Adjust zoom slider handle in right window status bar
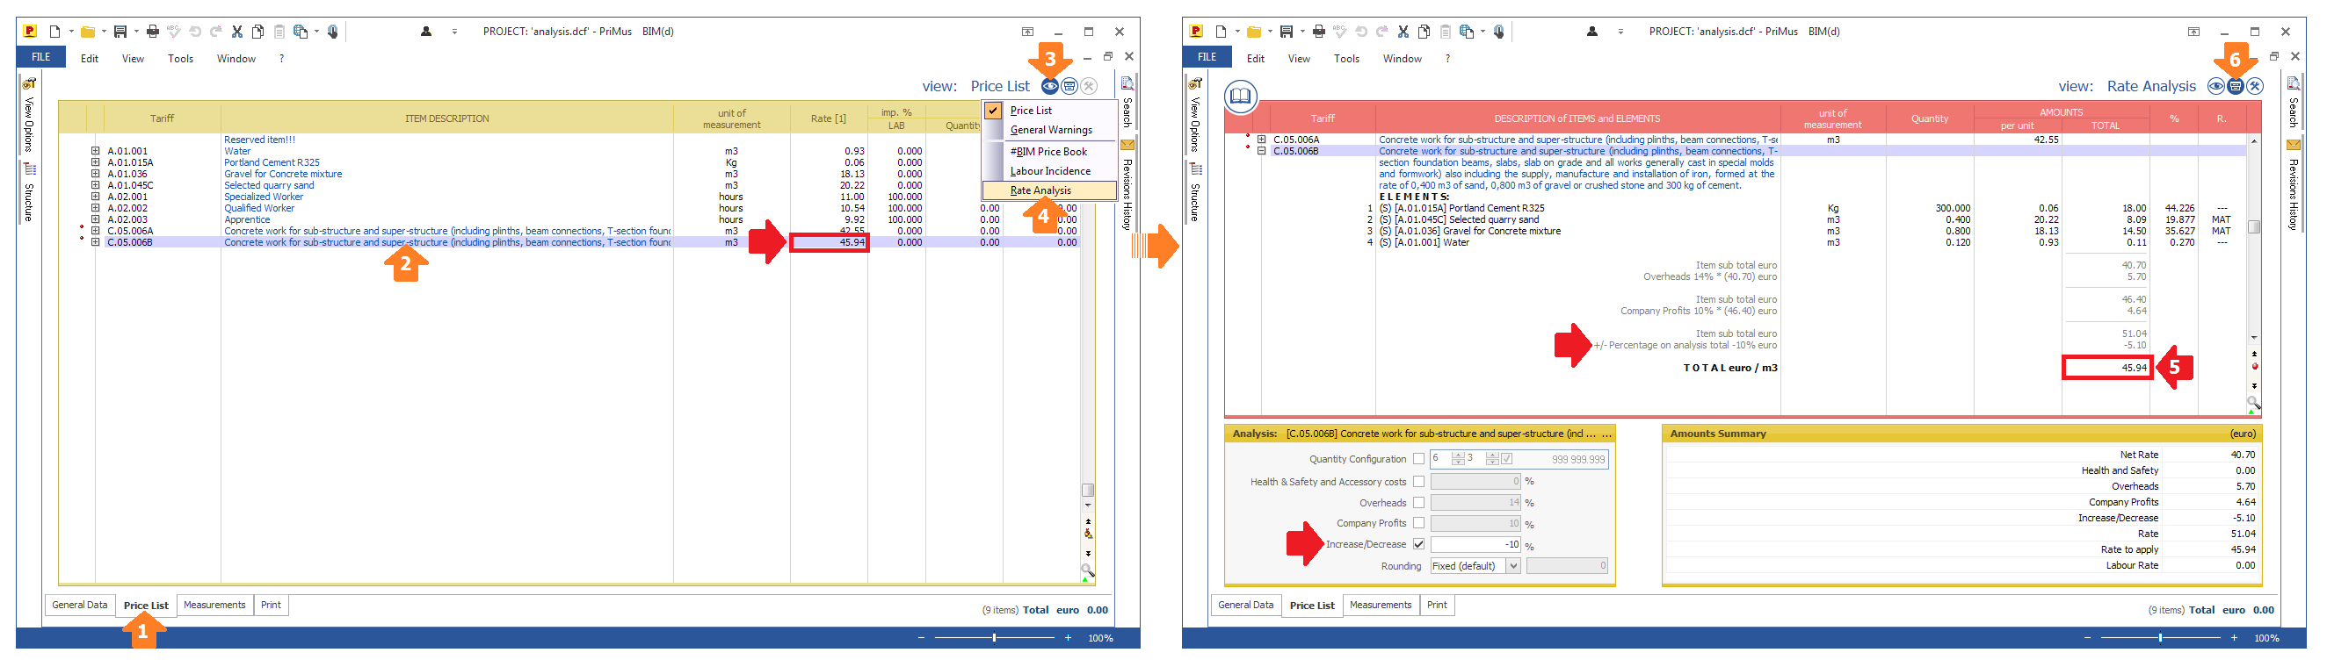This screenshot has height=667, width=2327. coord(2161,638)
